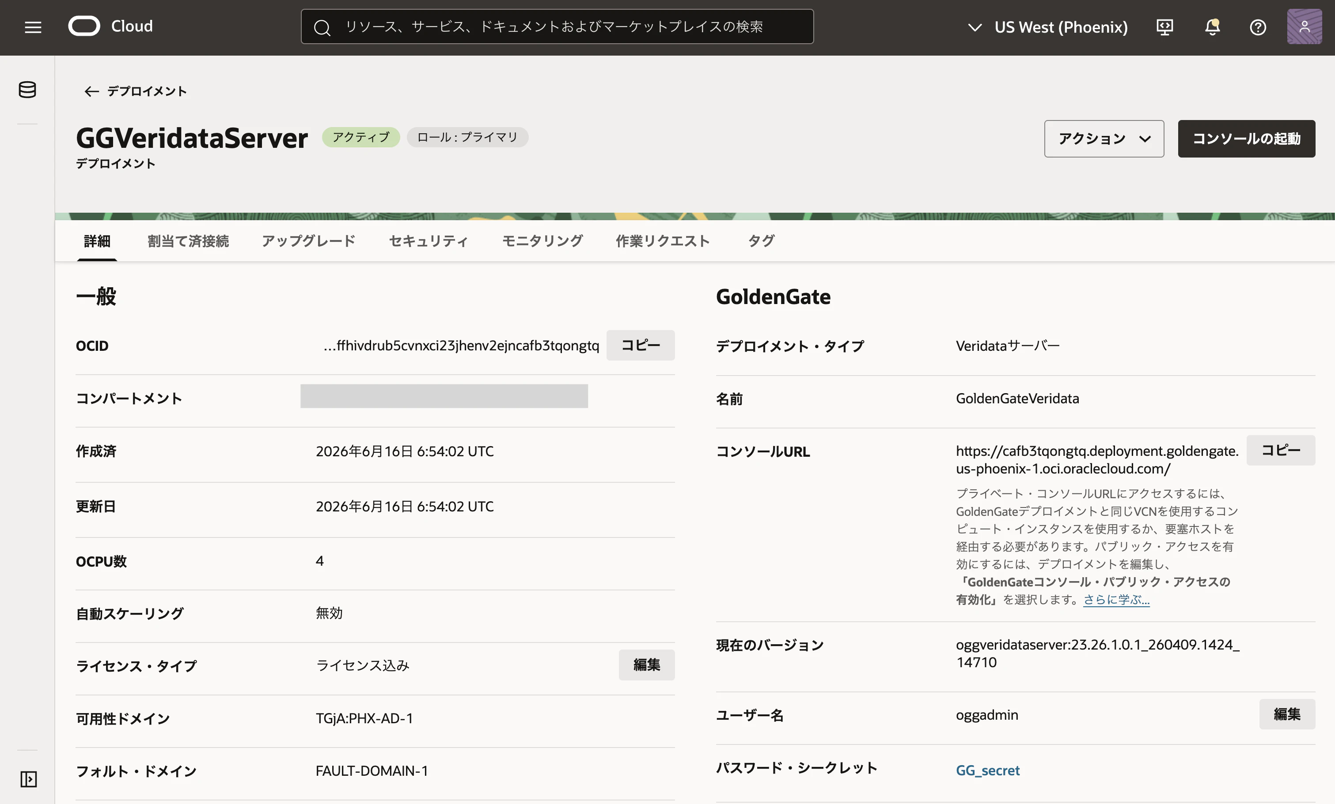The width and height of the screenshot is (1335, 804).
Task: Click the oggadmin username value
Action: (986, 715)
